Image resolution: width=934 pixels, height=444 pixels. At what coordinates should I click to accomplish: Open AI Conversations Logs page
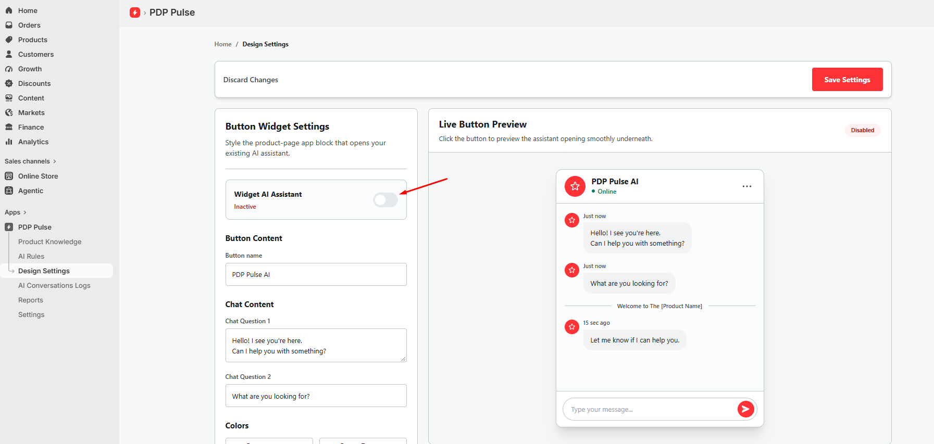pyautogui.click(x=54, y=285)
